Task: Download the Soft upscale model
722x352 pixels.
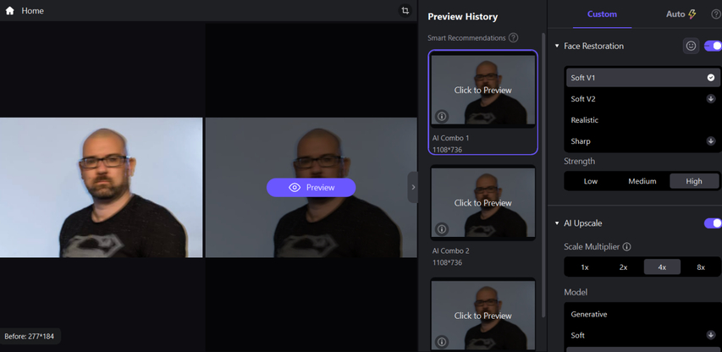Action: pyautogui.click(x=711, y=335)
